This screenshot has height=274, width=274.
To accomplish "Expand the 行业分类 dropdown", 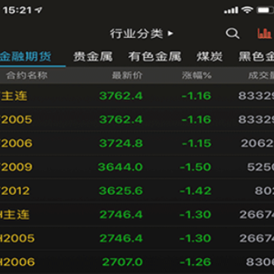I will [x=142, y=33].
